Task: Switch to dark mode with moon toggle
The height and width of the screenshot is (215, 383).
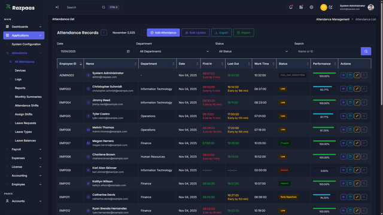Action: point(331,7)
